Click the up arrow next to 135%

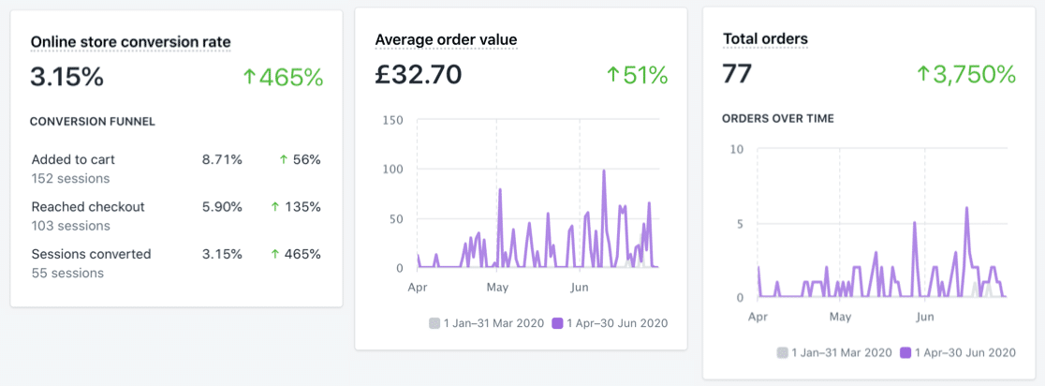coord(275,207)
